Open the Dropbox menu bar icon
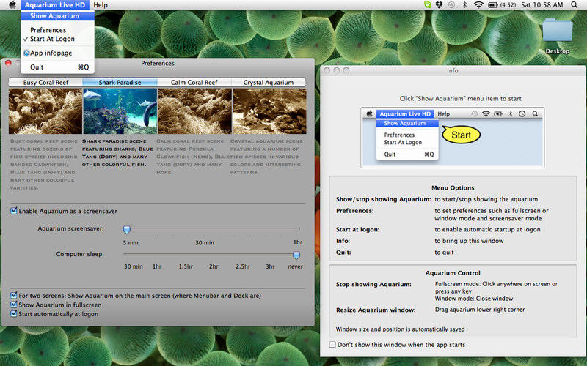587x366 pixels. 440,5
